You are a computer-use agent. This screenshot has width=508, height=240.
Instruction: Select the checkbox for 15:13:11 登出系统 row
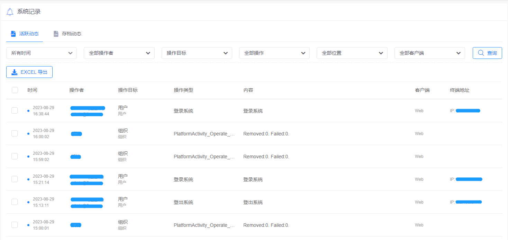tap(15, 202)
